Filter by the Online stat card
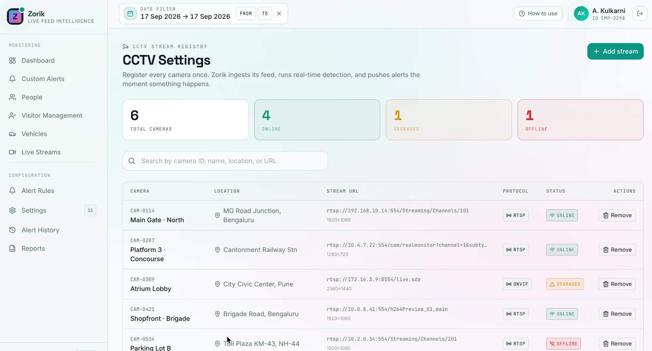Image resolution: width=652 pixels, height=351 pixels. (x=317, y=120)
